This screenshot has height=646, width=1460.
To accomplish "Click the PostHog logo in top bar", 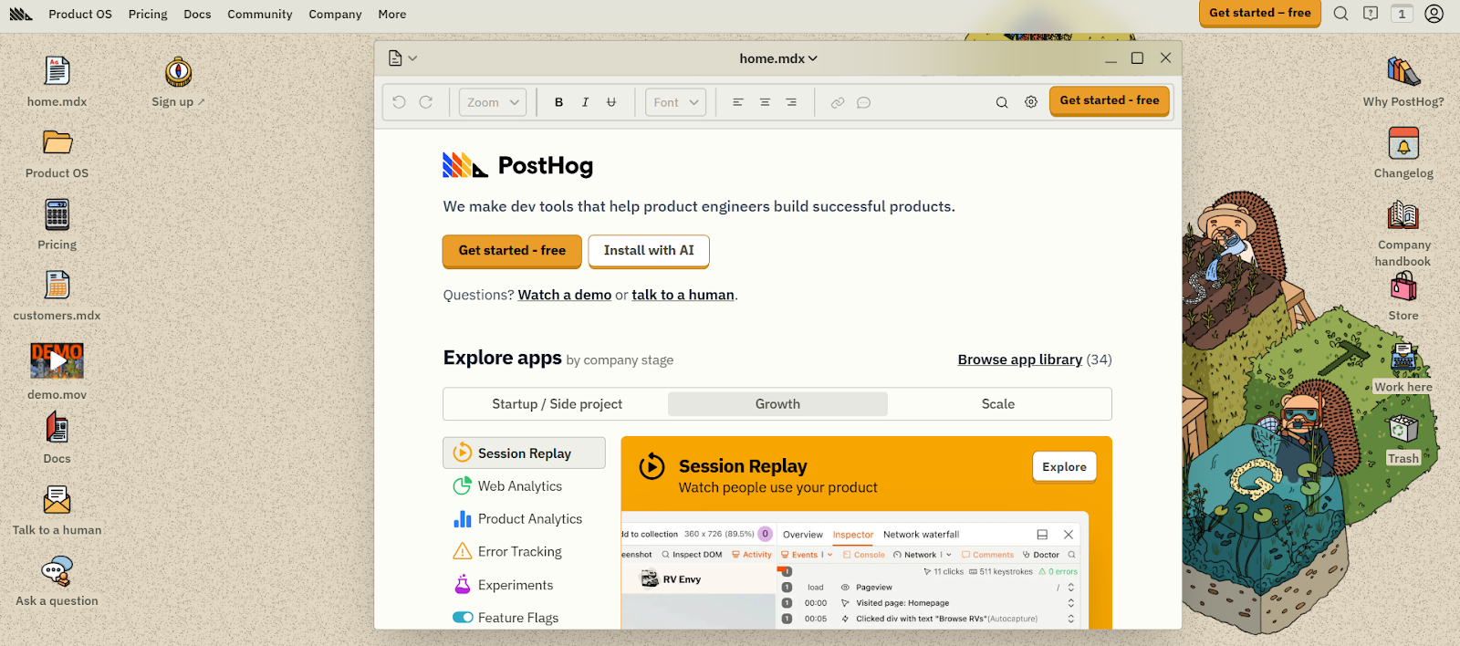I will (x=21, y=14).
